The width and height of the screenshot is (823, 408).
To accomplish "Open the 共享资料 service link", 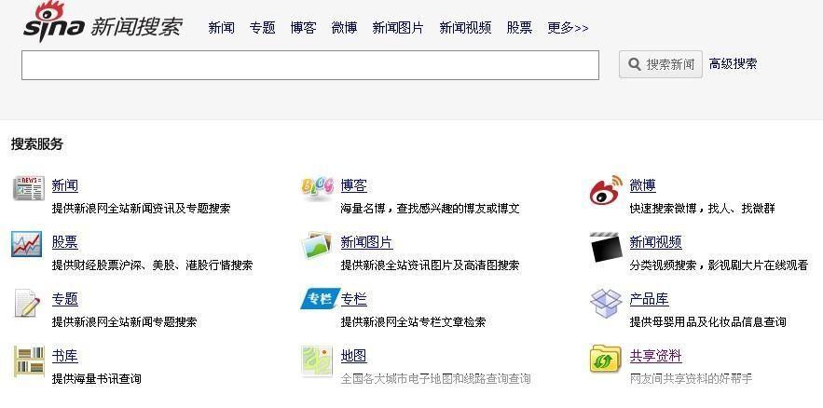I will point(656,356).
